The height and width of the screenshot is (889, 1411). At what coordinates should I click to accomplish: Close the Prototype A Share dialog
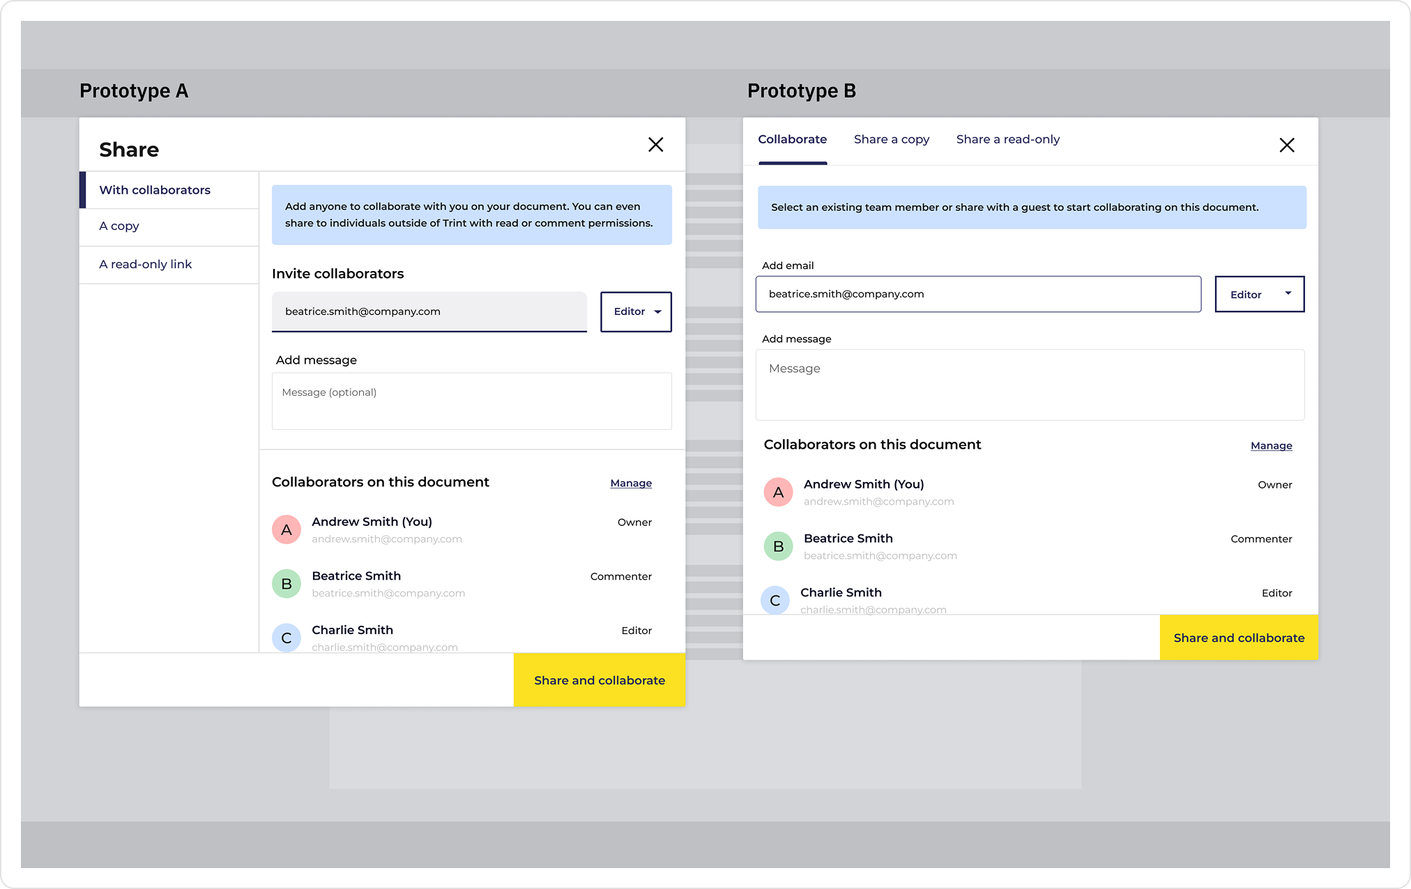tap(655, 145)
